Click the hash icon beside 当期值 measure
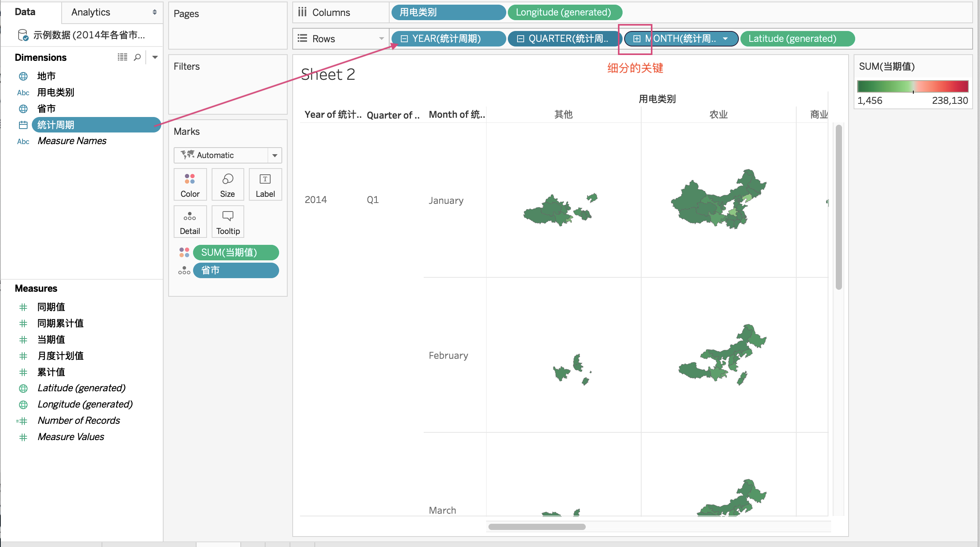Viewport: 980px width, 547px height. [x=23, y=340]
